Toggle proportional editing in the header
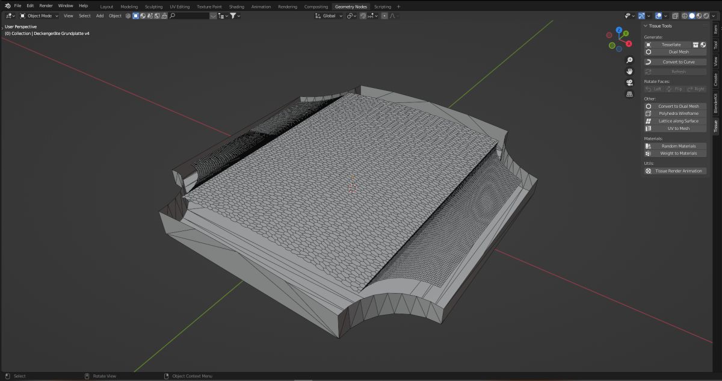The height and width of the screenshot is (381, 722). click(x=384, y=16)
